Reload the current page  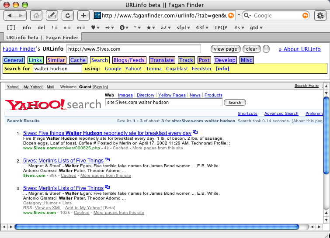point(68,16)
